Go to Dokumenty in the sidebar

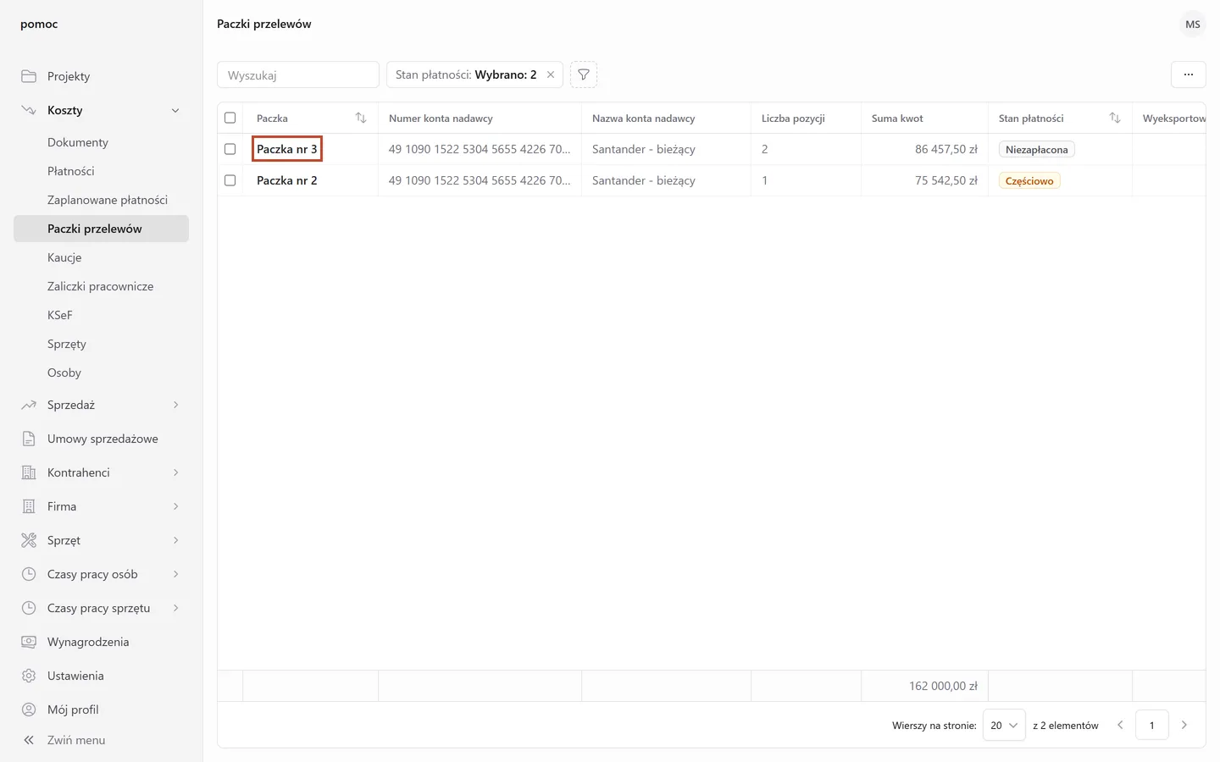[78, 142]
